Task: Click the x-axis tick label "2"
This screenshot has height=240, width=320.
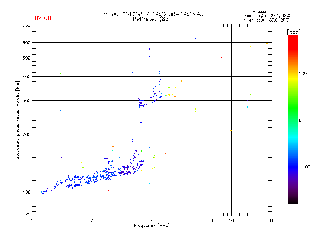Action: (x=92, y=220)
